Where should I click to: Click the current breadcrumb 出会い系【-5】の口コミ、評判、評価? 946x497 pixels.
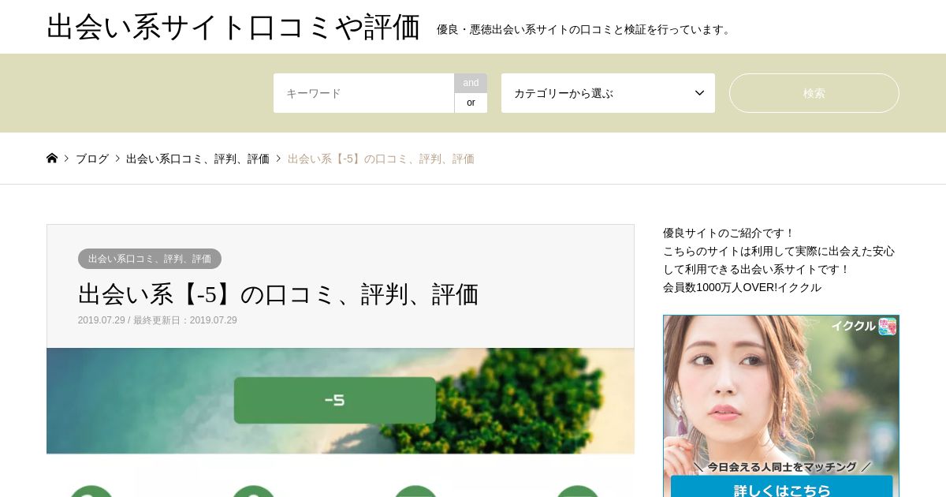tap(381, 159)
